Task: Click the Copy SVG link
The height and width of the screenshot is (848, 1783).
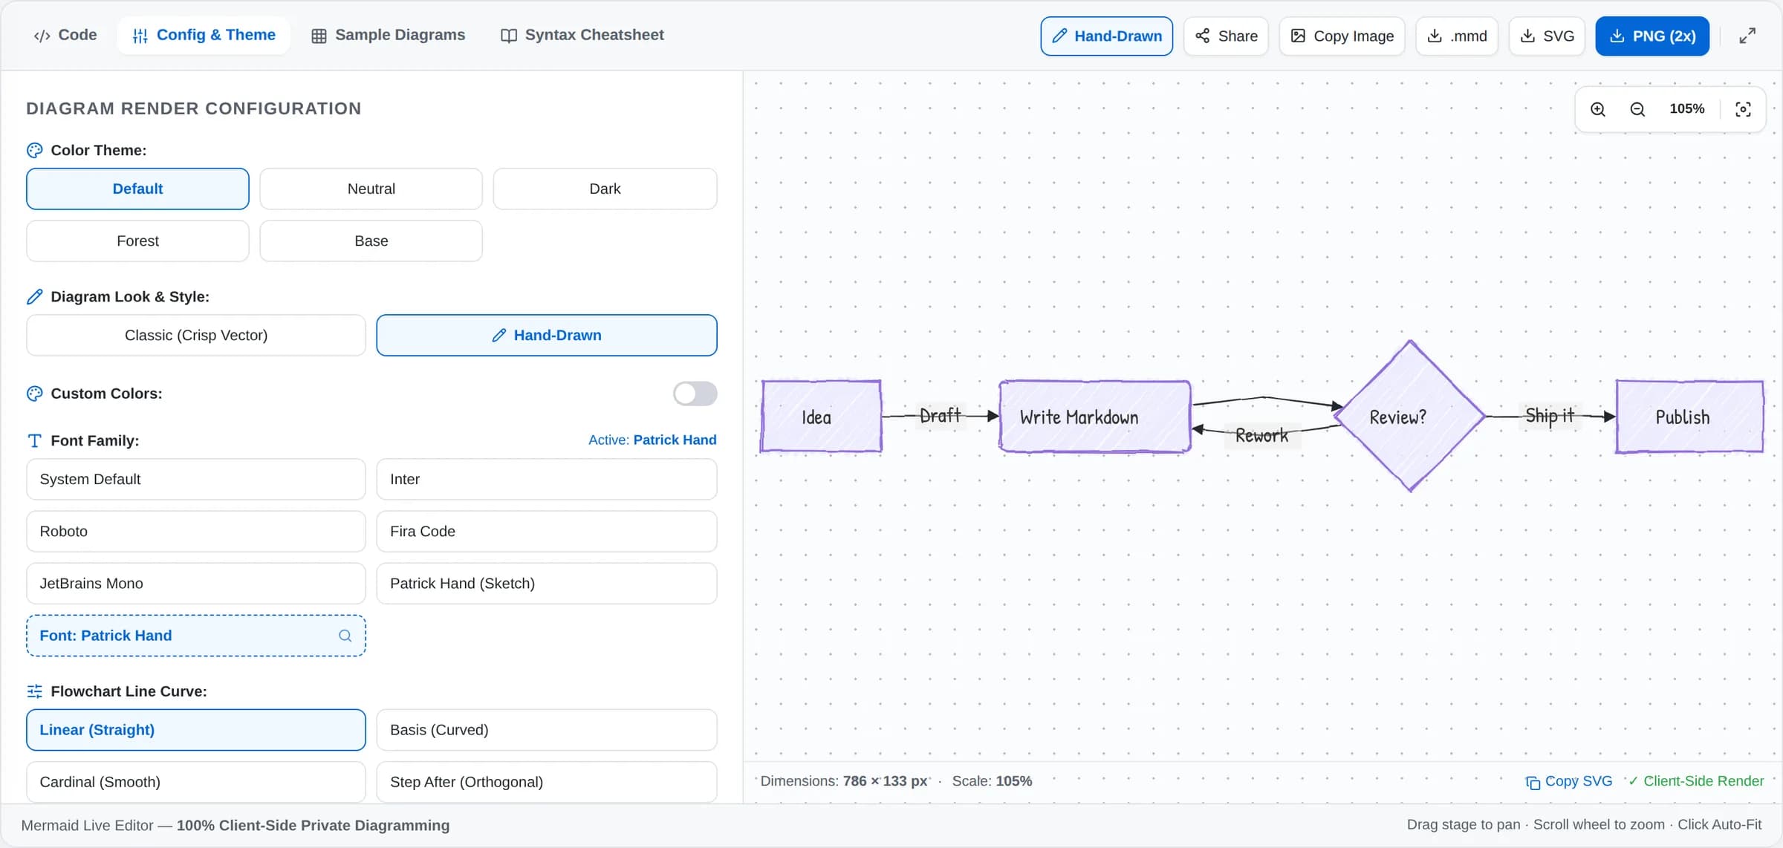Action: point(1569,781)
